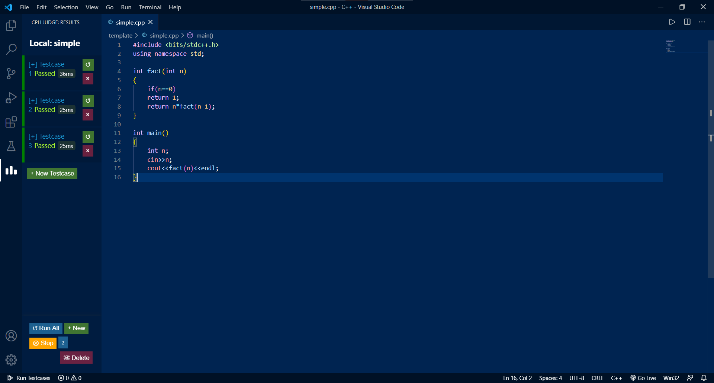Open Source Control view icon
714x383 pixels.
[11, 73]
